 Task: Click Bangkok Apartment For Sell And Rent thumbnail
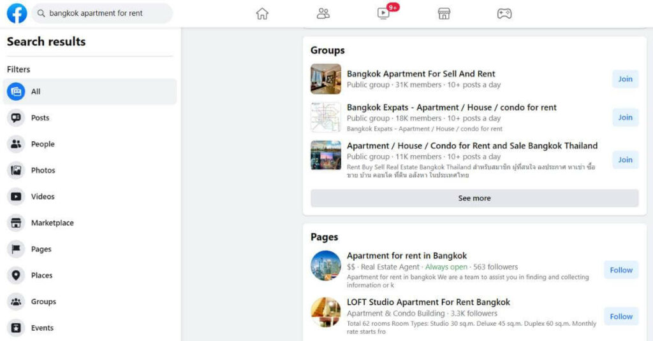(326, 79)
